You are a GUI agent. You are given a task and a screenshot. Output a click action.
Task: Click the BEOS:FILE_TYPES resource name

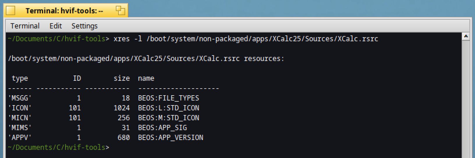click(169, 98)
